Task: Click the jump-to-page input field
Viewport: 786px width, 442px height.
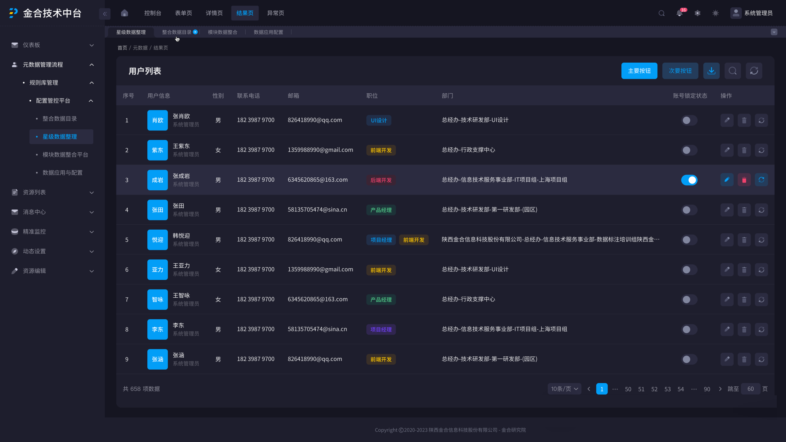Action: pos(750,389)
